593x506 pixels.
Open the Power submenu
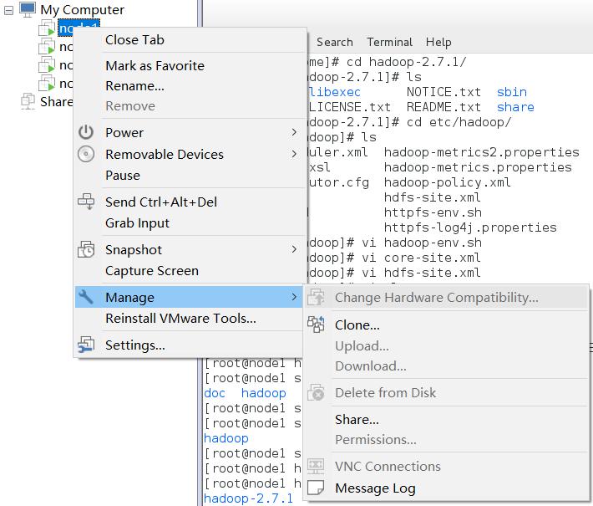pyautogui.click(x=189, y=132)
